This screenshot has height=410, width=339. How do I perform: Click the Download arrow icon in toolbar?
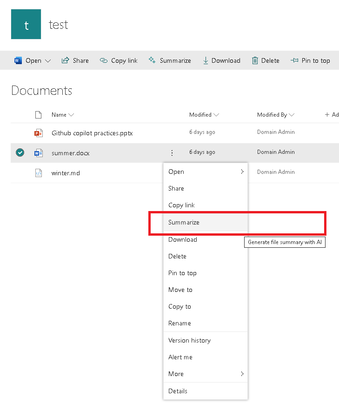point(206,60)
